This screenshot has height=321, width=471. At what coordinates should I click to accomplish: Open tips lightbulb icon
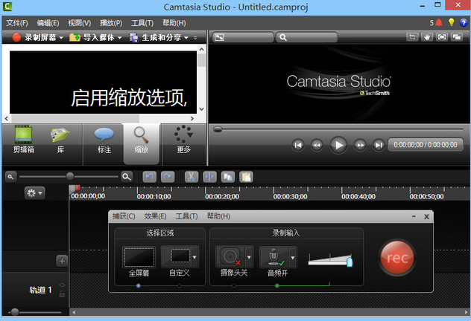point(451,22)
